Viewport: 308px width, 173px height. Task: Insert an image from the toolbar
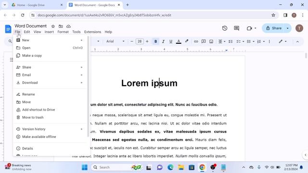point(211,41)
